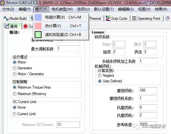
Task: Click the 磁滞 coefficient field
Action: pyautogui.click(x=119, y=52)
